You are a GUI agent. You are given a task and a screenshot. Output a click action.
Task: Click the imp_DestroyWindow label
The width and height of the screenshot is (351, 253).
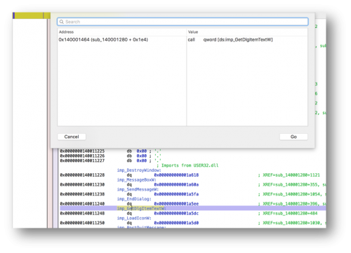click(139, 170)
